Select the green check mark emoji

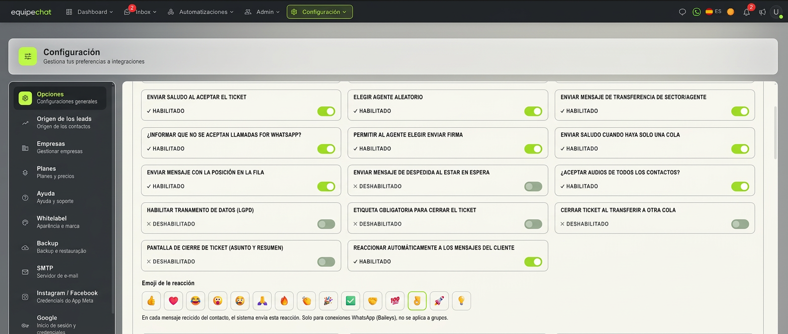pos(351,301)
